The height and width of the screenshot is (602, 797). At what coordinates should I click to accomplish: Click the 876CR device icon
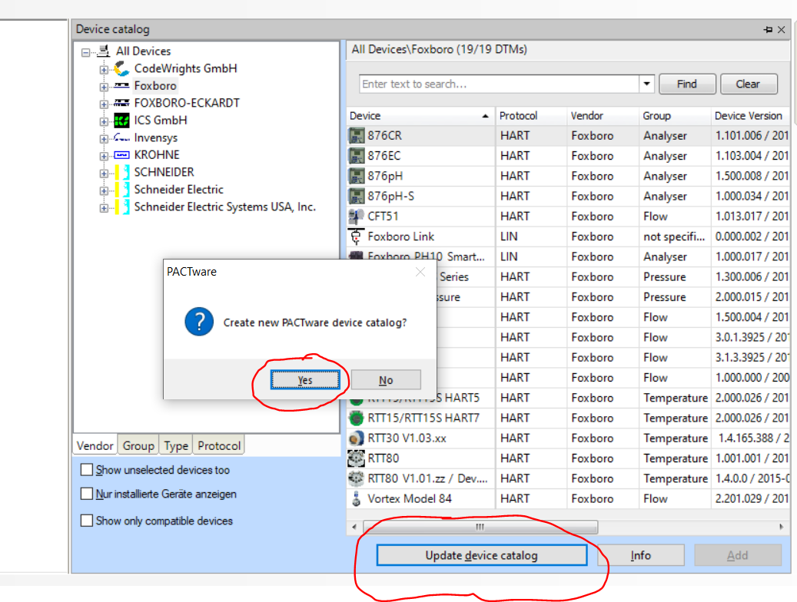(357, 136)
